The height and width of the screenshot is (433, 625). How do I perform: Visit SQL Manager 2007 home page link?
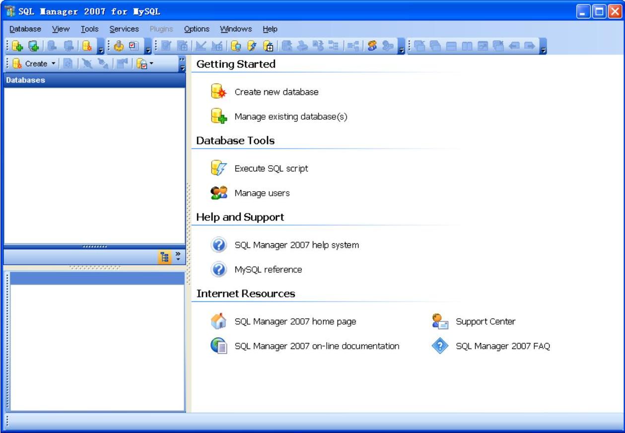pos(295,321)
